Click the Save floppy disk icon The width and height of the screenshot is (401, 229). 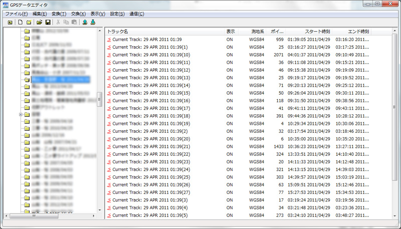click(48, 23)
